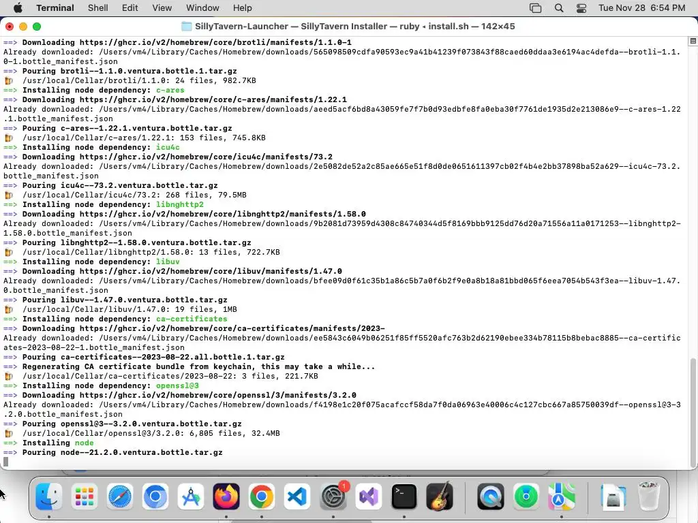Viewport: 698px width, 523px height.
Task: Click '/usr/local/Cellar/brotli/1.1.0: 24 files' line
Action: [x=139, y=80]
